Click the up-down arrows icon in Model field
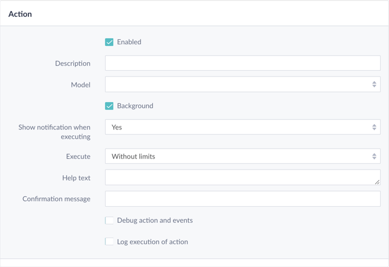 tap(374, 84)
